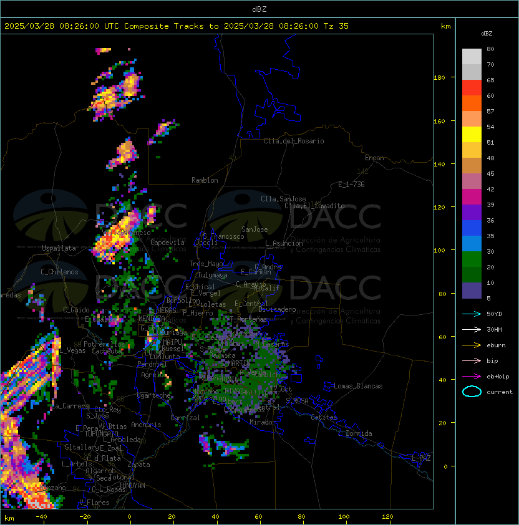Select the red swatch in the dBZ legend

472,88
